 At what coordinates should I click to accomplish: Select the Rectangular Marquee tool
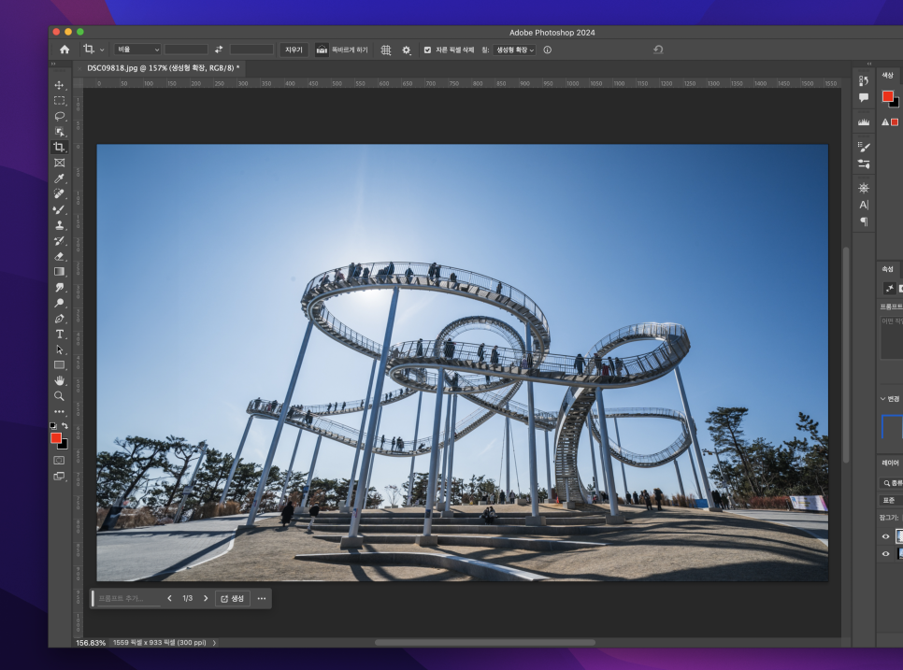coord(59,101)
